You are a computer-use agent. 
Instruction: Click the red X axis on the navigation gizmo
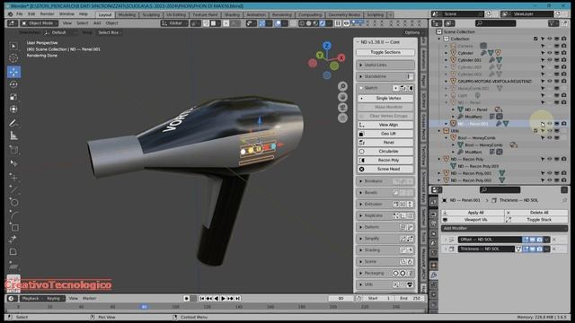click(341, 57)
